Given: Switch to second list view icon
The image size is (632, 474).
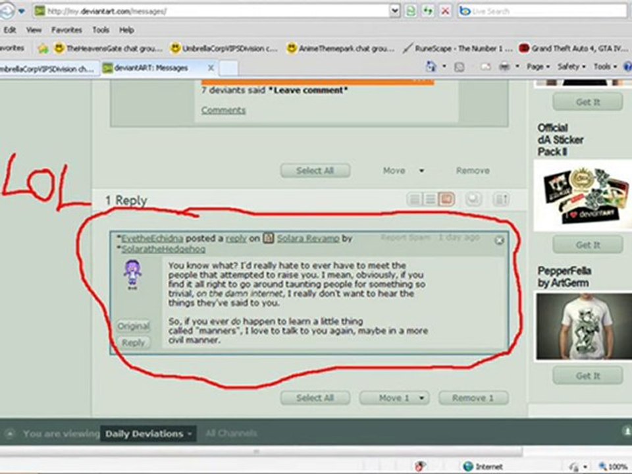Looking at the screenshot, I should tap(430, 199).
